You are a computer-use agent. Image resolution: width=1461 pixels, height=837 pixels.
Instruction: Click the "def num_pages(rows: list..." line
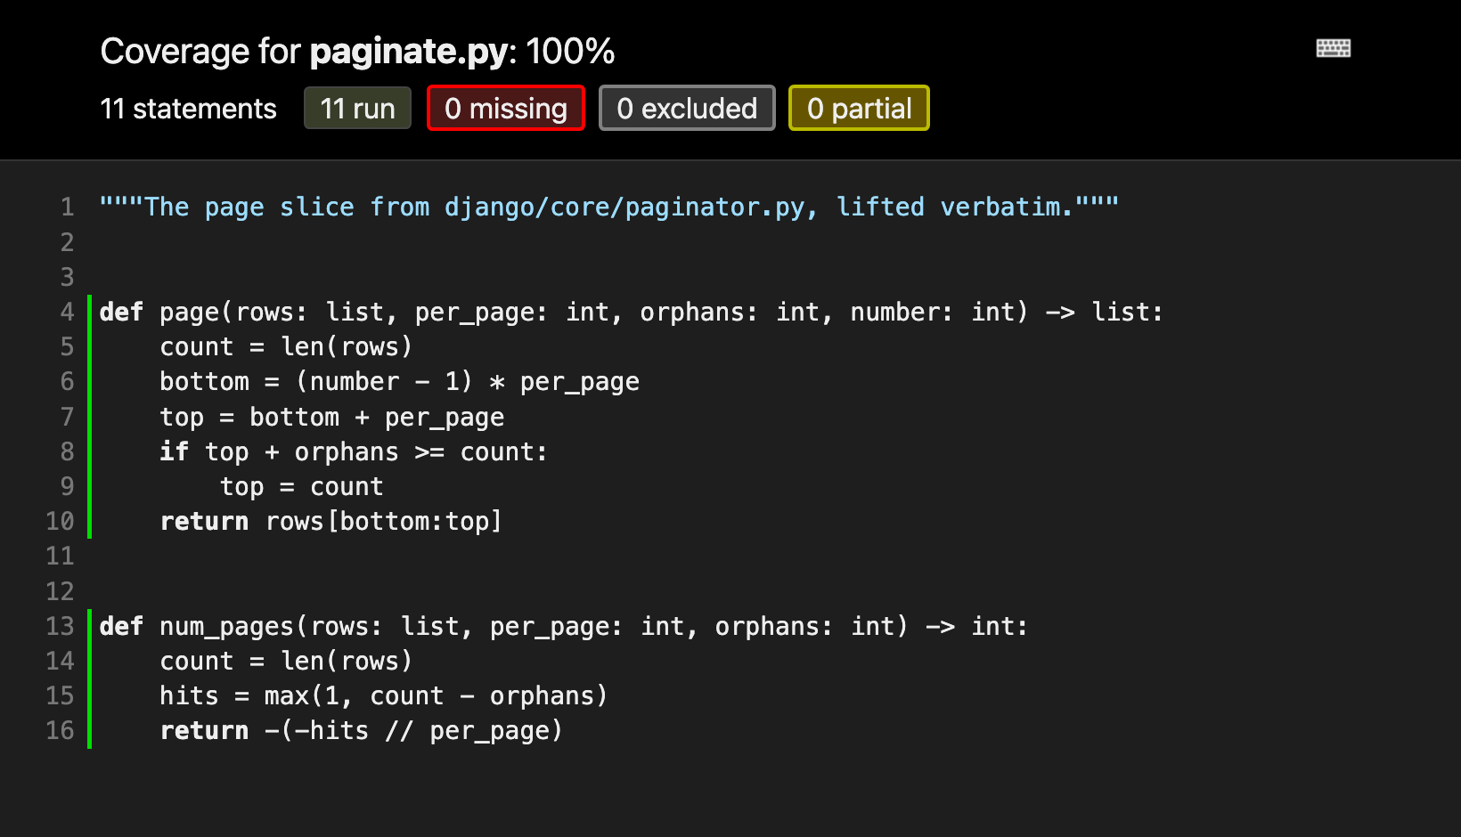[x=563, y=626]
